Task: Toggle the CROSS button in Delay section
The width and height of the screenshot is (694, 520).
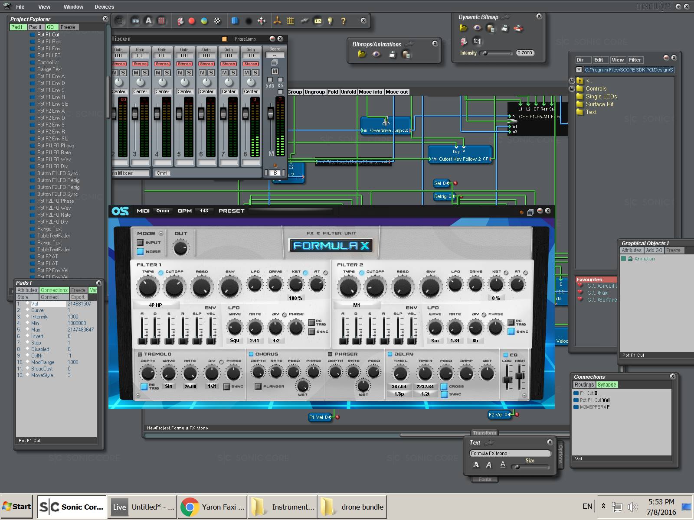Action: 444,387
